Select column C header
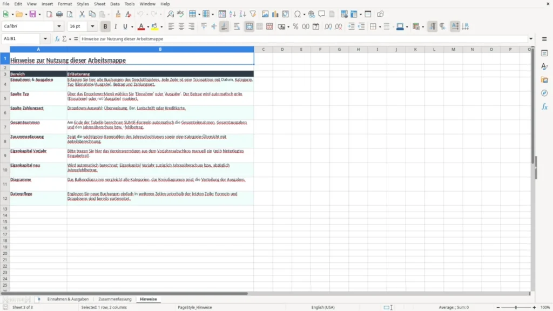 263,49
